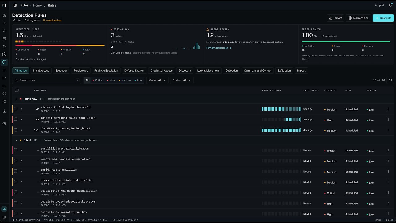Select the Initial Access tactic tab
This screenshot has height=223, width=396.
pyautogui.click(x=41, y=71)
